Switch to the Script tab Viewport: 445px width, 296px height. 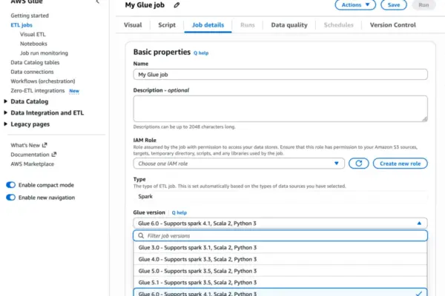point(167,25)
